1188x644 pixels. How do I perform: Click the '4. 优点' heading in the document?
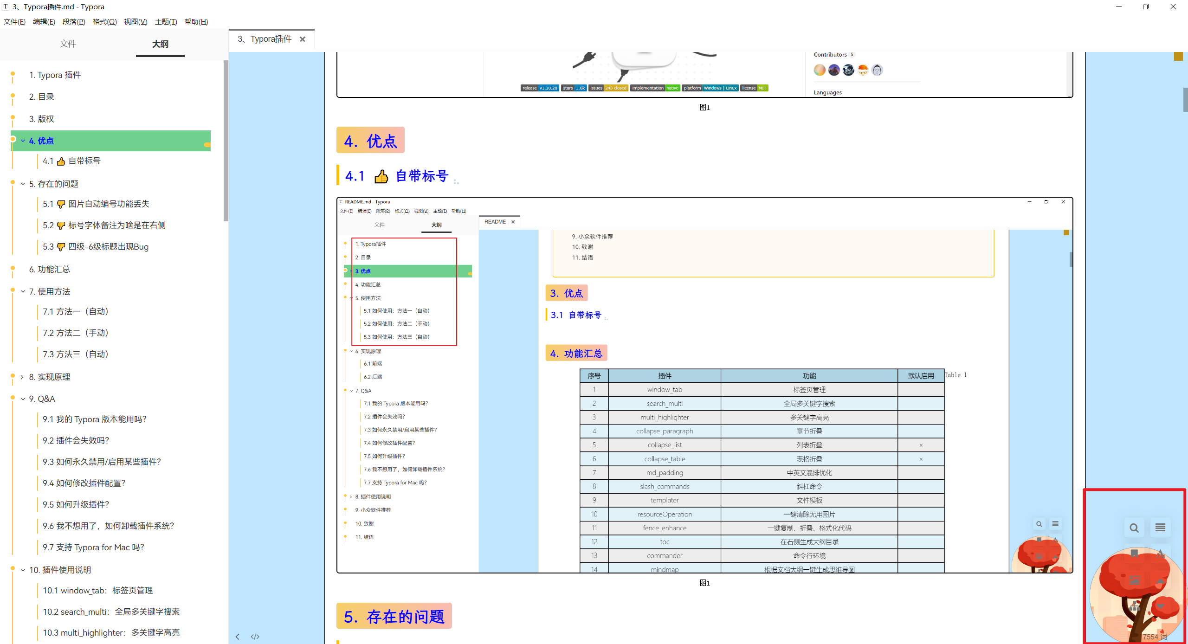coord(370,141)
